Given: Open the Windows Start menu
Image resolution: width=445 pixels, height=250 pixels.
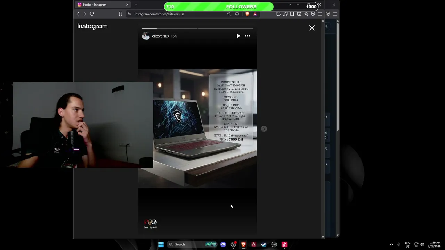Looking at the screenshot, I should tap(161, 244).
